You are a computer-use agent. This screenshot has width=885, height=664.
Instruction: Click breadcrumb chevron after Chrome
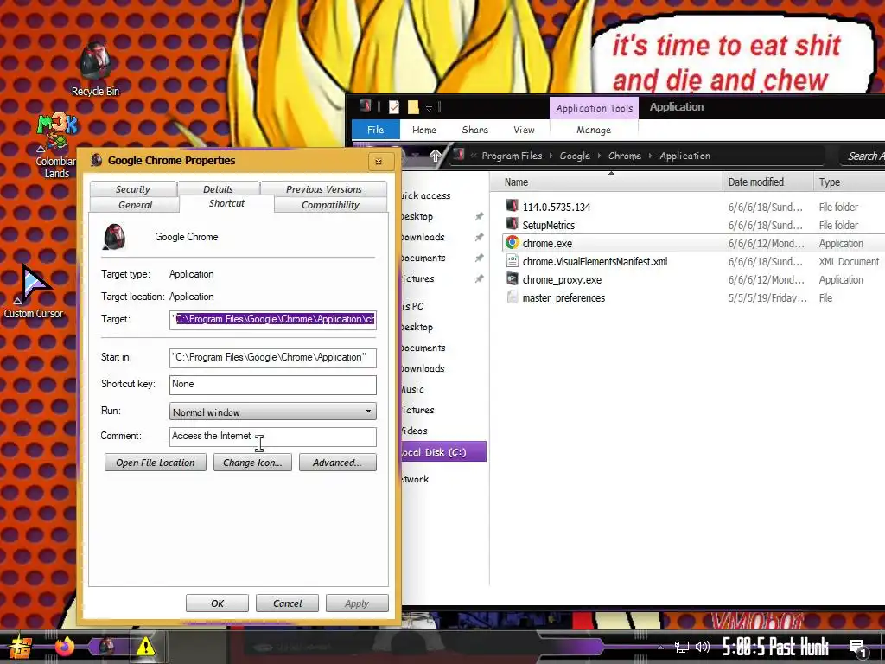click(x=650, y=156)
